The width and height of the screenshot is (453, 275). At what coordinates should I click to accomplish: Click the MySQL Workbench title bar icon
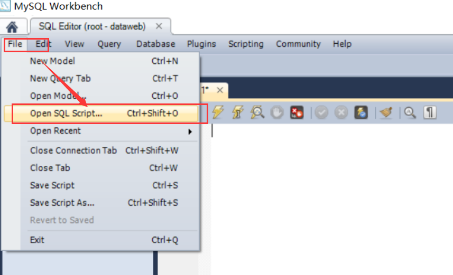pyautogui.click(x=5, y=6)
